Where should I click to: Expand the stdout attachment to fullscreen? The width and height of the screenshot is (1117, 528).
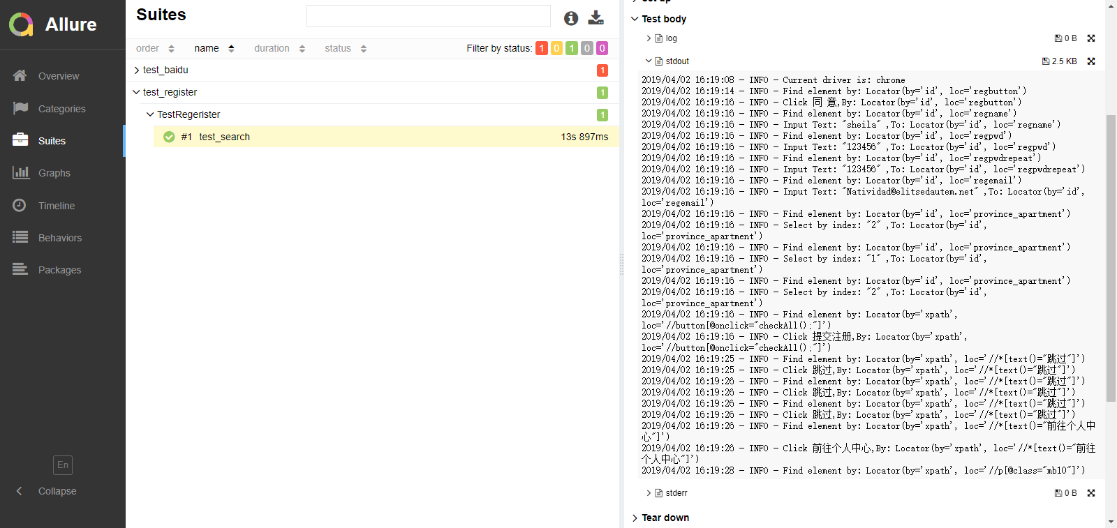click(1091, 61)
